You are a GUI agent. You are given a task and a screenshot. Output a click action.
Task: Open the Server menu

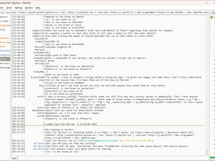(x=9, y=7)
